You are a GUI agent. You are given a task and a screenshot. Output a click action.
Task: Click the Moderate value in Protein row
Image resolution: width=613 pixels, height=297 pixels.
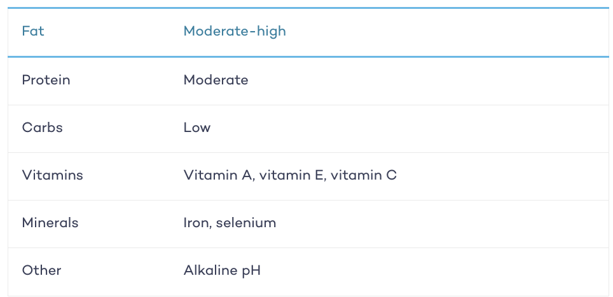216,80
